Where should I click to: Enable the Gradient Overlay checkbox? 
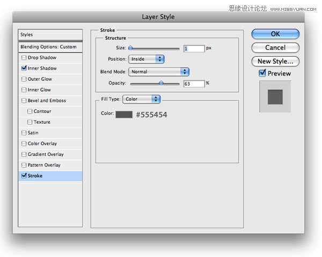click(24, 154)
